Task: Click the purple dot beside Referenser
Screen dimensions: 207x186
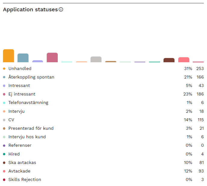Action: [x=4, y=145]
